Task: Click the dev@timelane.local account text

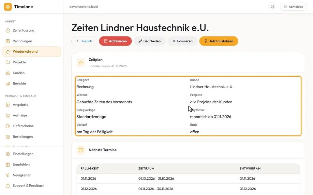Action: tap(84, 7)
